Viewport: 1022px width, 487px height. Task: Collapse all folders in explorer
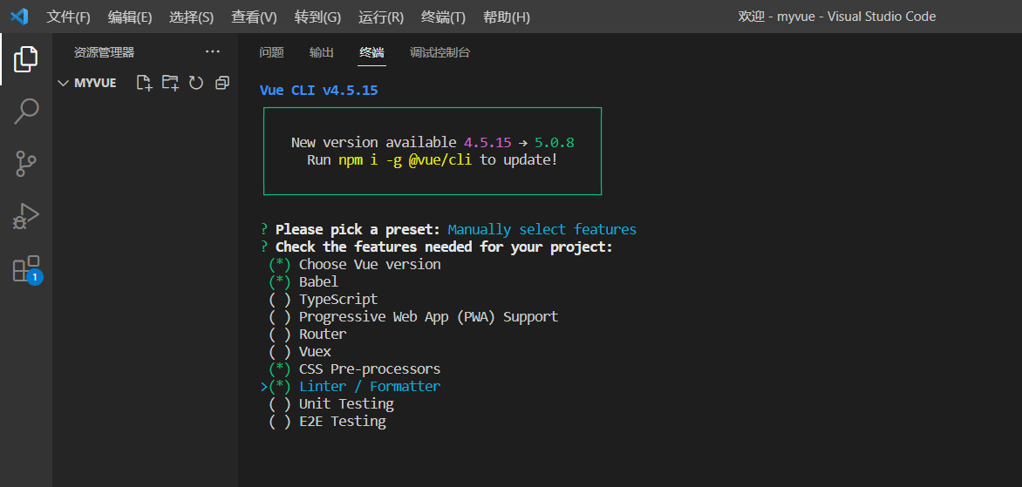pos(222,83)
